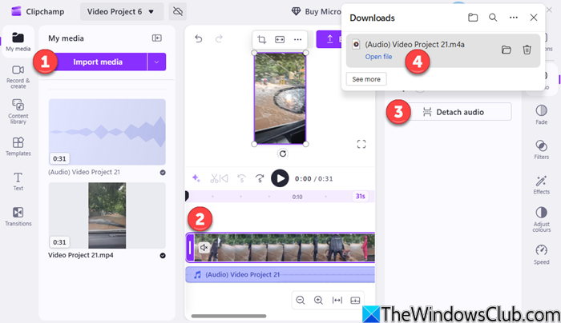Open the Effects property panel
561x323 pixels.
[541, 184]
